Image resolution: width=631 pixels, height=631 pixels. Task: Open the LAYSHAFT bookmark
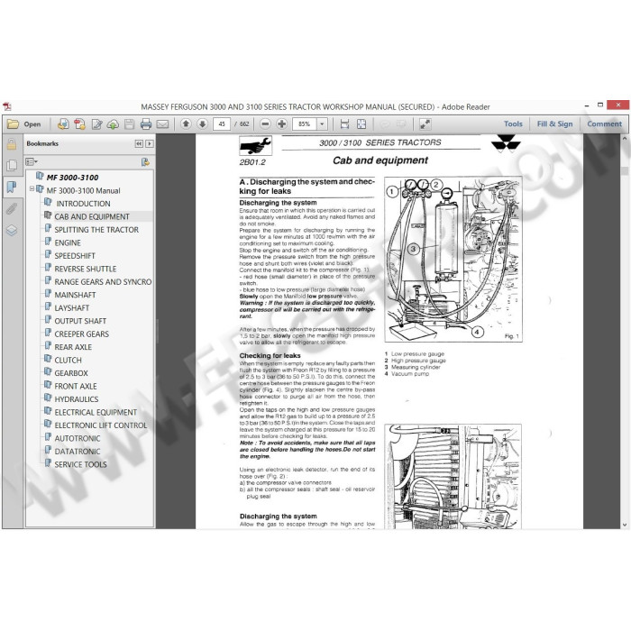[x=72, y=308]
